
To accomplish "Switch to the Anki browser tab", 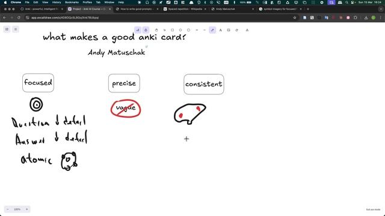I will (42, 9).
